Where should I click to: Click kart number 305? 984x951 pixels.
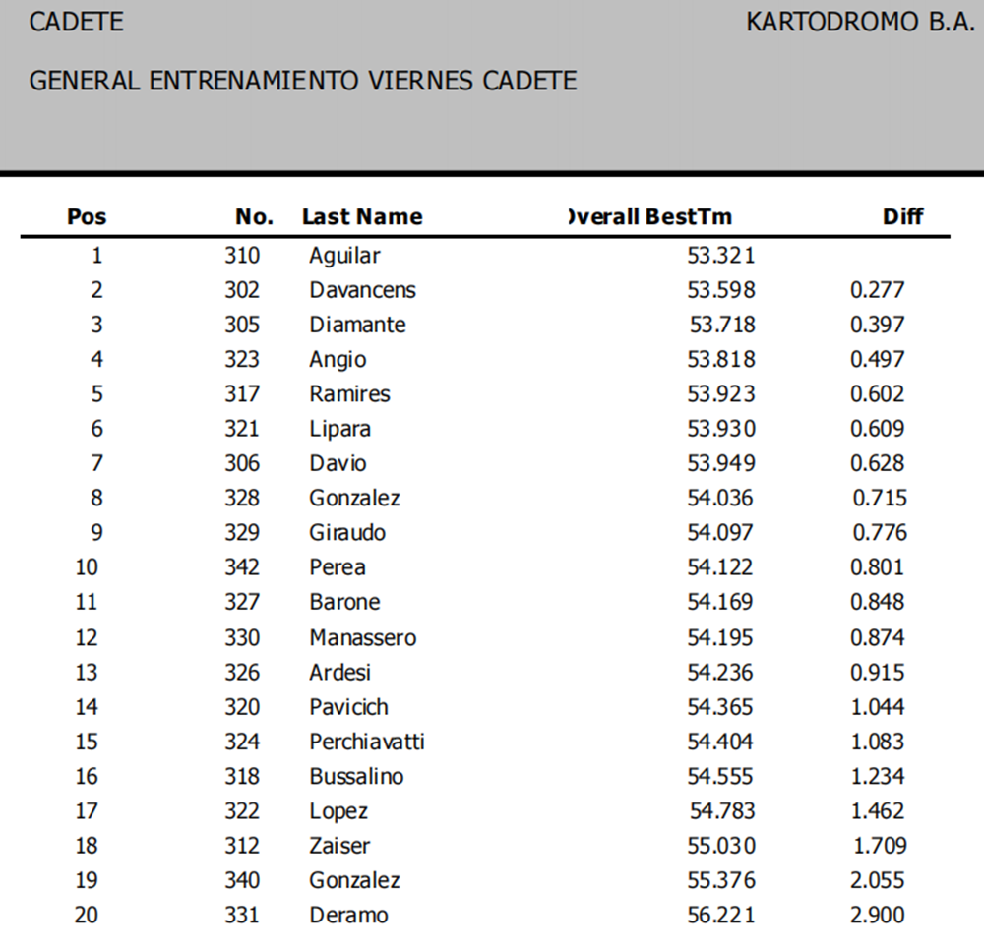coord(242,325)
